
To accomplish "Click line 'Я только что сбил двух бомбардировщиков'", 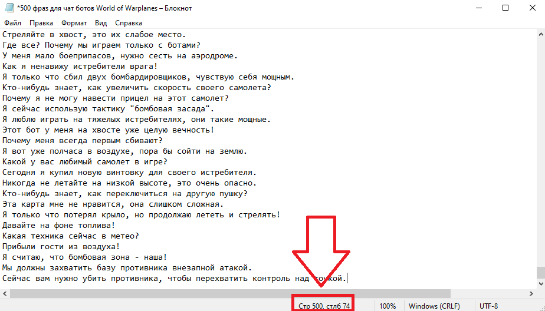I will 149,77.
